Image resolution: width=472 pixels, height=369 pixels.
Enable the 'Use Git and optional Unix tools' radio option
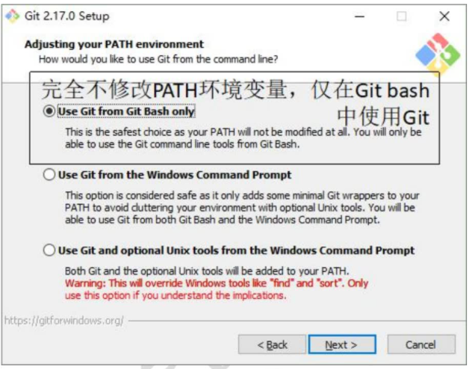49,250
